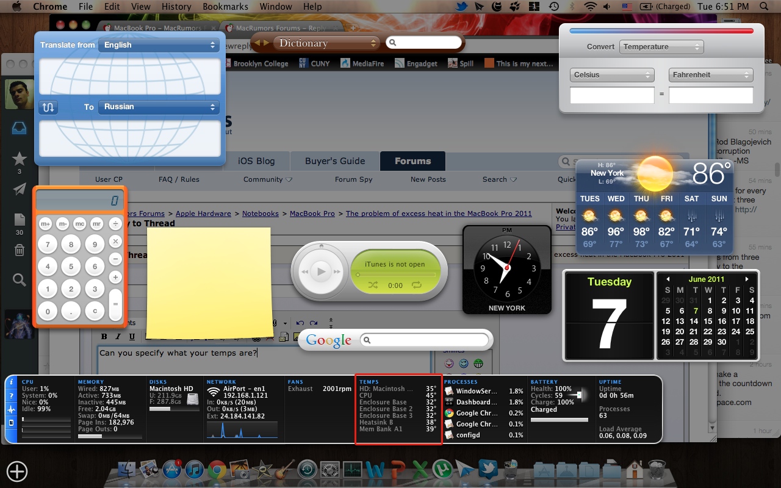Open sent mail paper-plane icon in sidebar

click(20, 189)
